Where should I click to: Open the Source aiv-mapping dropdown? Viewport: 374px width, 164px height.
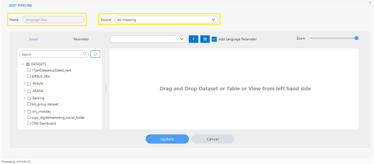167,20
